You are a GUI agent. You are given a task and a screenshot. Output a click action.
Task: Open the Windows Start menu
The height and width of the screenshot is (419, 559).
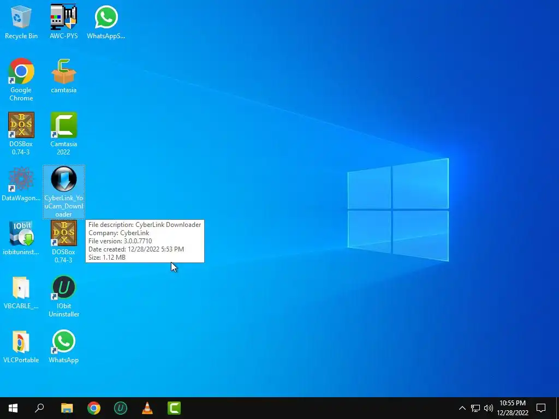(13, 408)
